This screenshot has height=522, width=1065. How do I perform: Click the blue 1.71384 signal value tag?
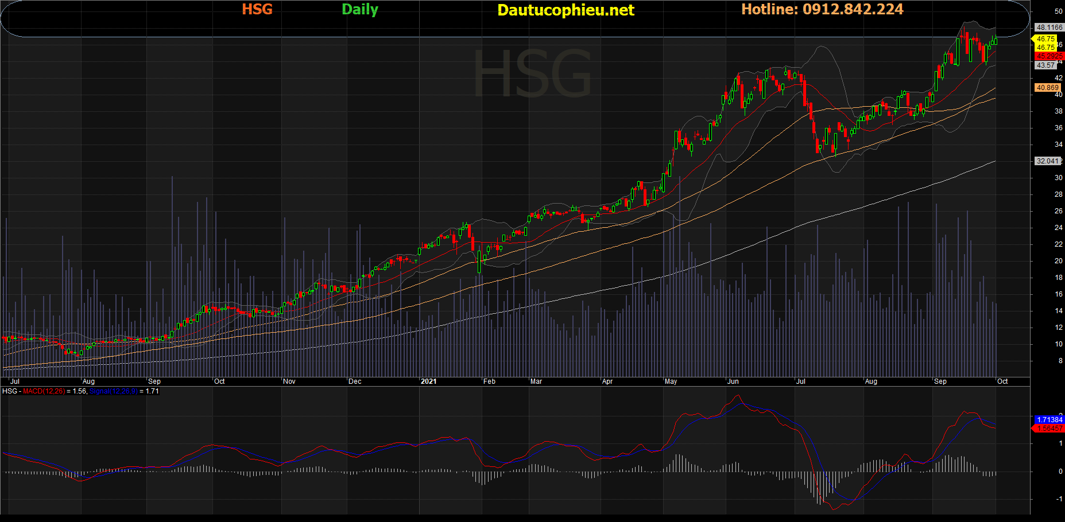tap(1049, 420)
